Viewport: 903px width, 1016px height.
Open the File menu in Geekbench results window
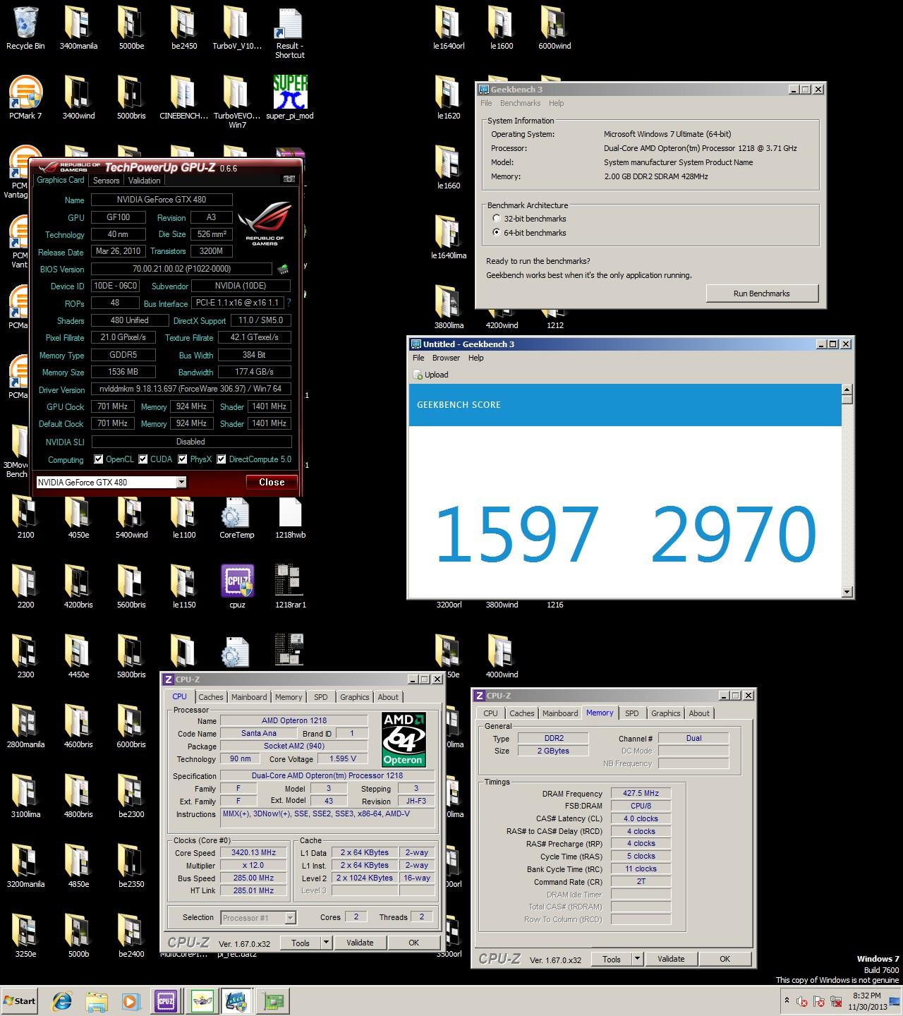coord(418,358)
